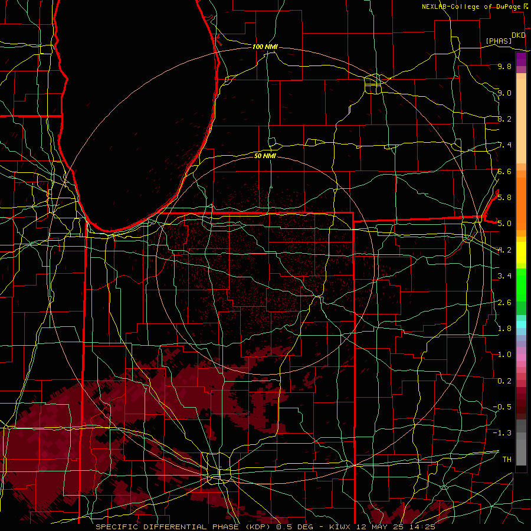The height and width of the screenshot is (531, 531).
Task: Click the -1.3 scale value
Action: tap(502, 433)
